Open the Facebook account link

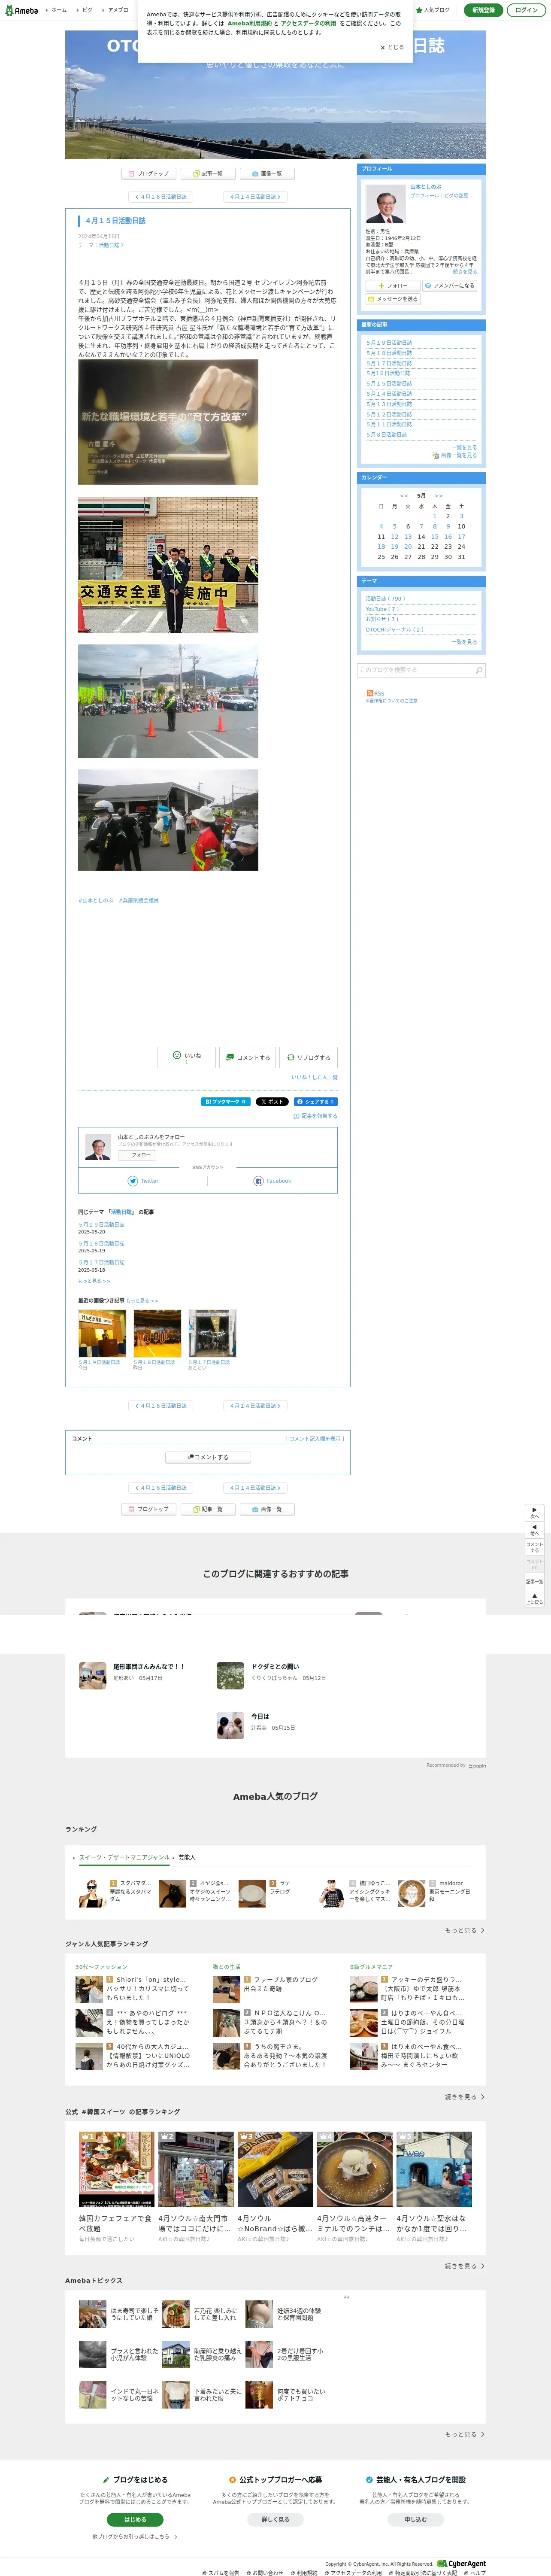272,1181
